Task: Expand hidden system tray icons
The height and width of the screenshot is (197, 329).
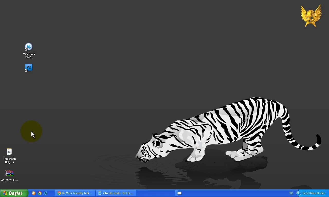Action: pyautogui.click(x=298, y=193)
